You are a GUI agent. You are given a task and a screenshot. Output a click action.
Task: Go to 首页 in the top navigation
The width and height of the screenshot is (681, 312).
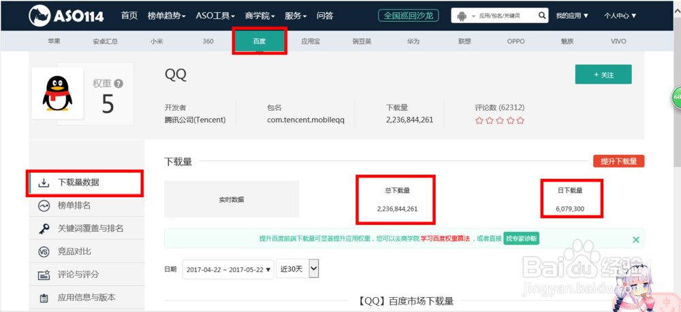click(129, 16)
